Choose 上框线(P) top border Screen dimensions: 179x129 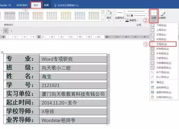[164, 30]
